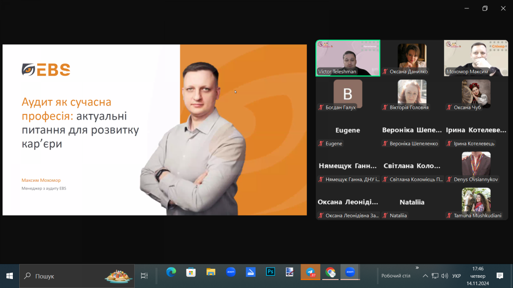Image resolution: width=513 pixels, height=288 pixels.
Task: Toggle the УКР keyboard language indicator
Action: tap(456, 276)
